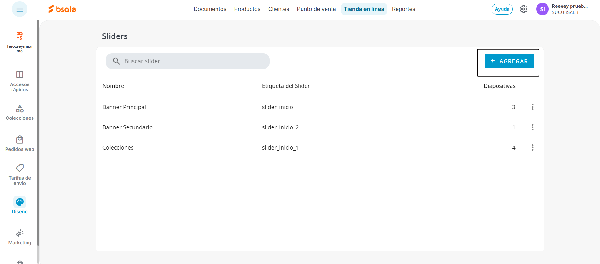Viewport: 600px width, 264px height.
Task: Click the SI user avatar
Action: pyautogui.click(x=542, y=9)
